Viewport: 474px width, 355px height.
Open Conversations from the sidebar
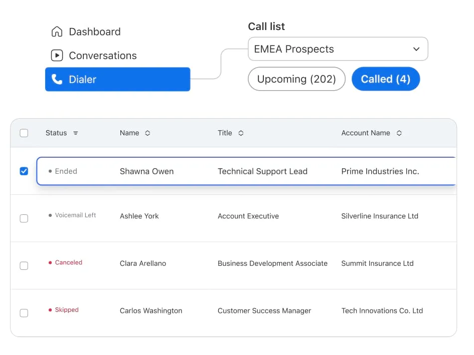[102, 56]
